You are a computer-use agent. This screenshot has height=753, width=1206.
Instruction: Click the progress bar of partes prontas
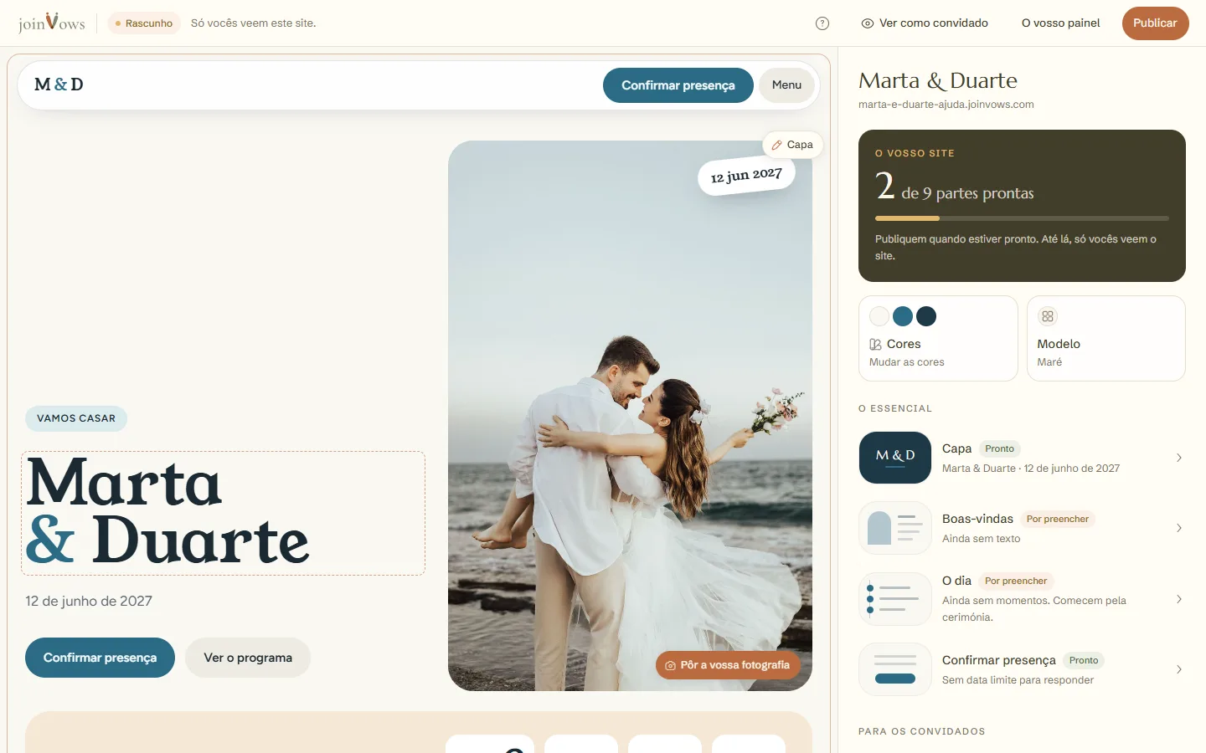click(x=1022, y=218)
